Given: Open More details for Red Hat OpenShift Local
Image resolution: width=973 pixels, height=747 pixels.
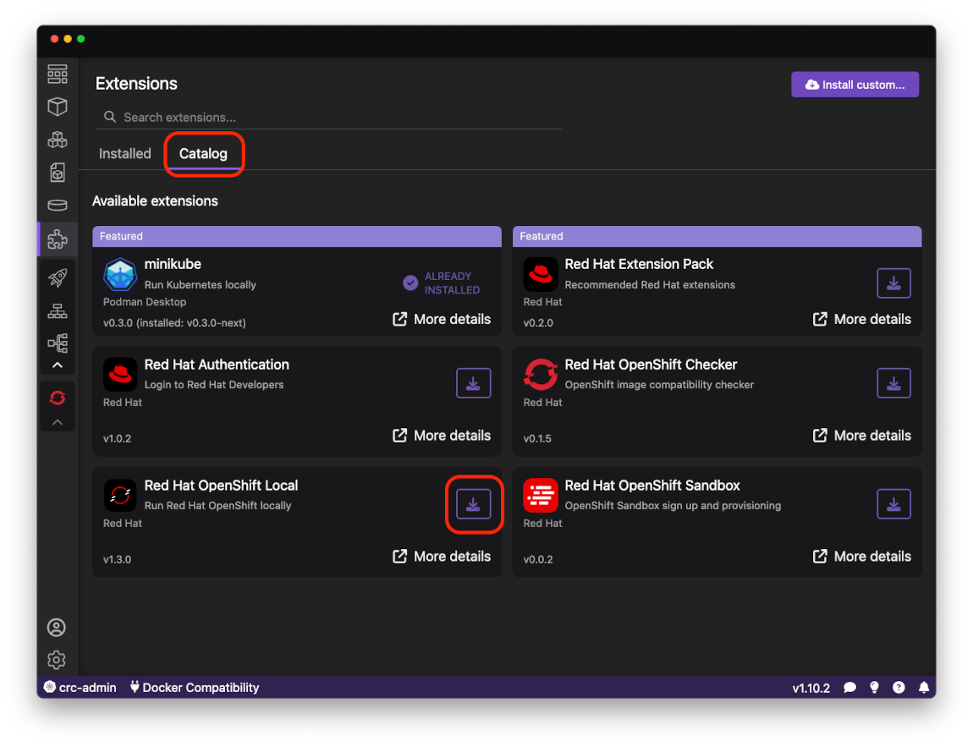Looking at the screenshot, I should 442,557.
